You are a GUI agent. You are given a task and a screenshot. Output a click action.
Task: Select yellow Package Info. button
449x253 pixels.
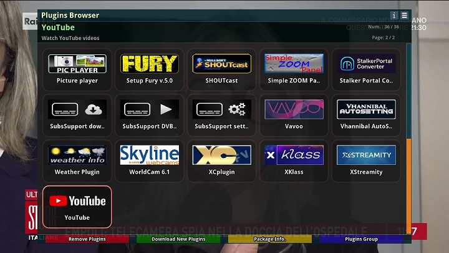pyautogui.click(x=270, y=239)
